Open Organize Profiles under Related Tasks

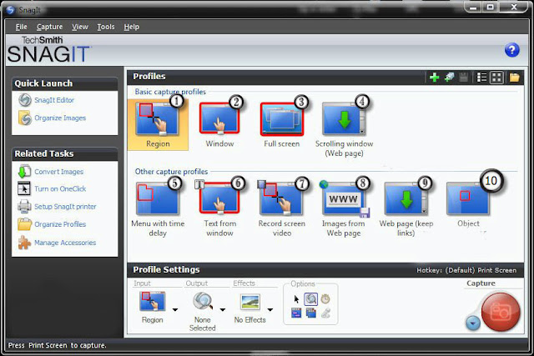tap(52, 224)
